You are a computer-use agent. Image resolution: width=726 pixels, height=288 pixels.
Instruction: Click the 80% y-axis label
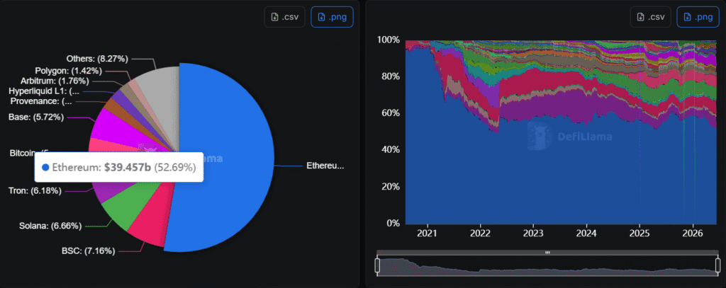pyautogui.click(x=391, y=76)
